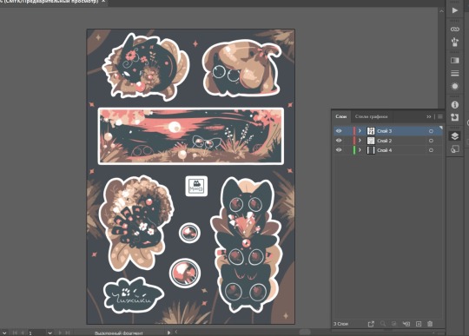Viewport: 469px width, 336px height.
Task: Switch to the Стили графики tab
Action: tap(371, 116)
